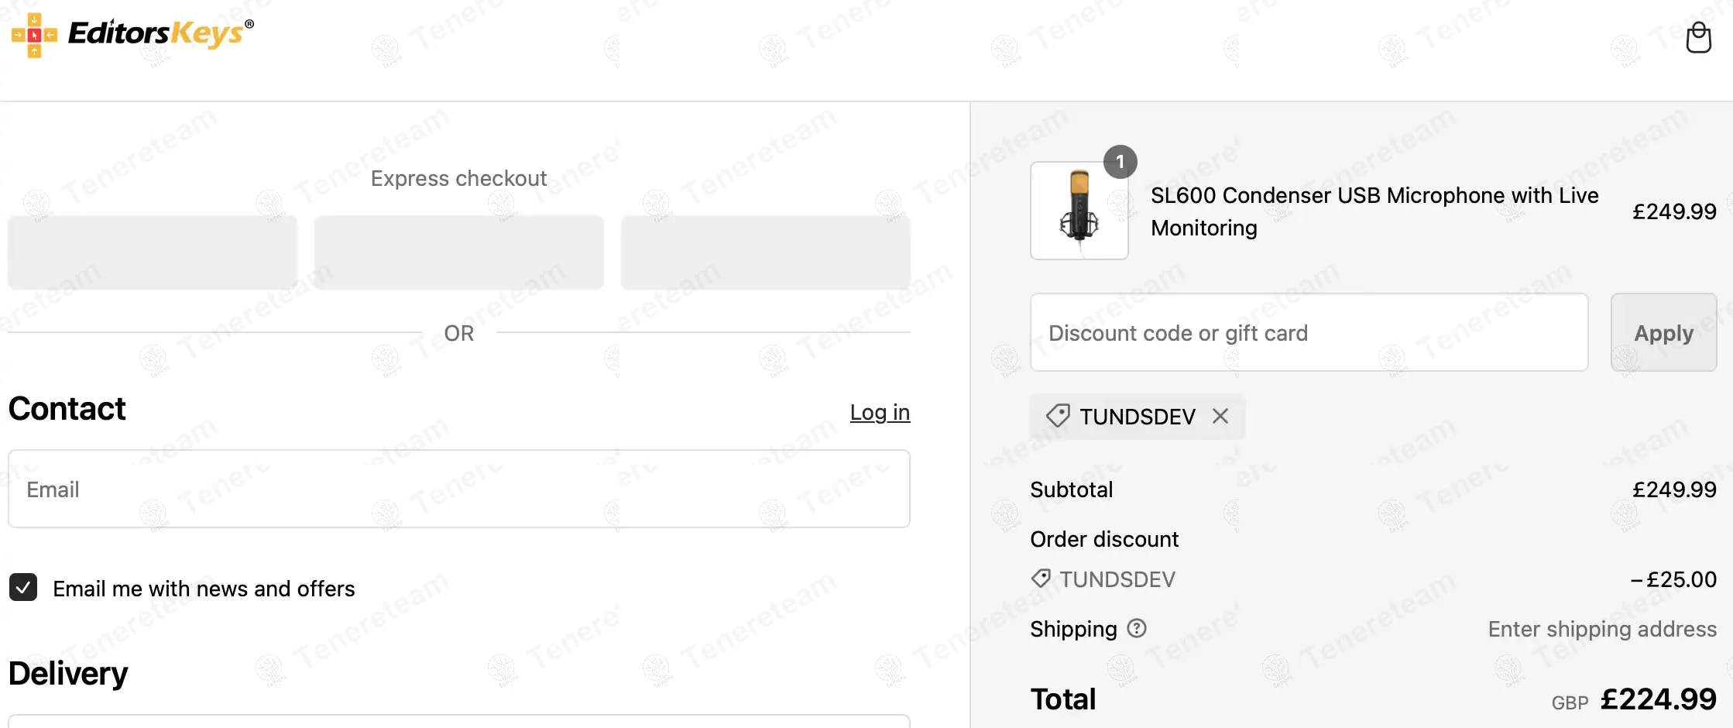
Task: Remove the TUNDSDEV discount with the X
Action: [x=1220, y=417]
